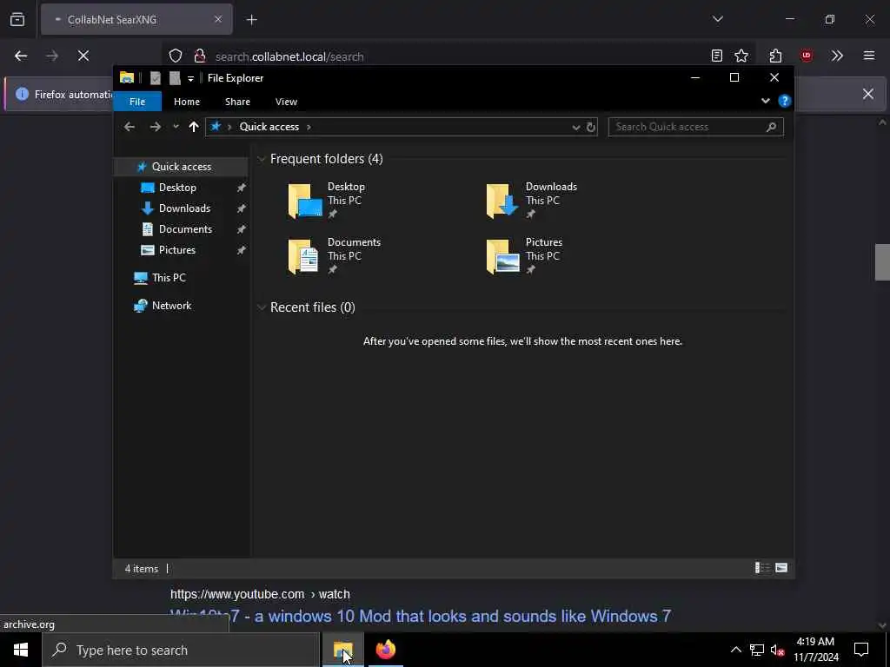Viewport: 890px width, 667px height.
Task: Open the View ribbon tab
Action: [x=286, y=102]
